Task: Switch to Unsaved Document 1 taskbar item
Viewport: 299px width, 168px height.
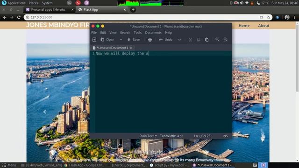Action: 214,165
